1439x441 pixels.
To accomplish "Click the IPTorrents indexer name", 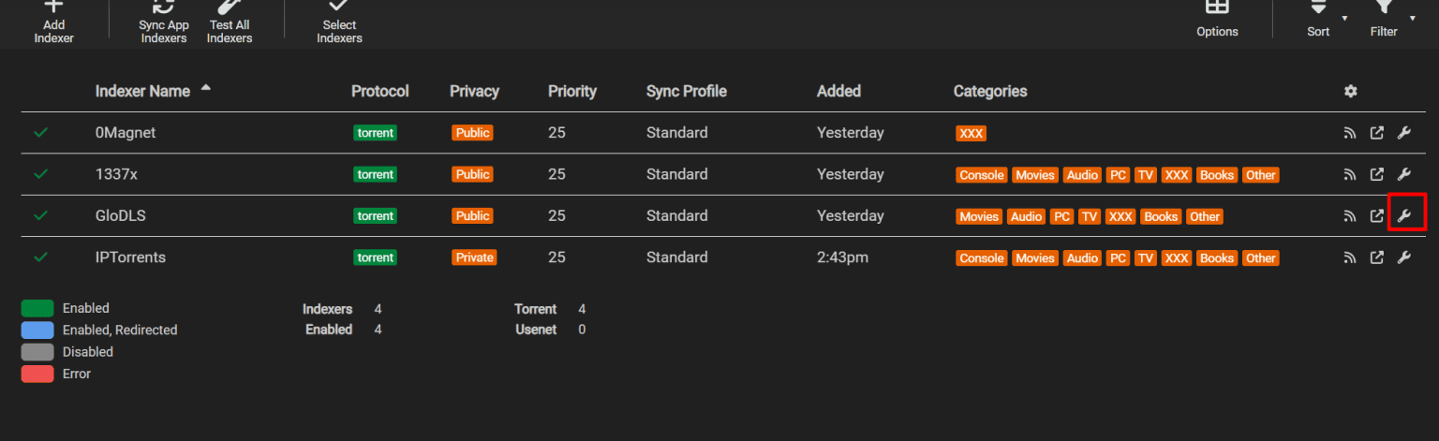I will pos(130,257).
